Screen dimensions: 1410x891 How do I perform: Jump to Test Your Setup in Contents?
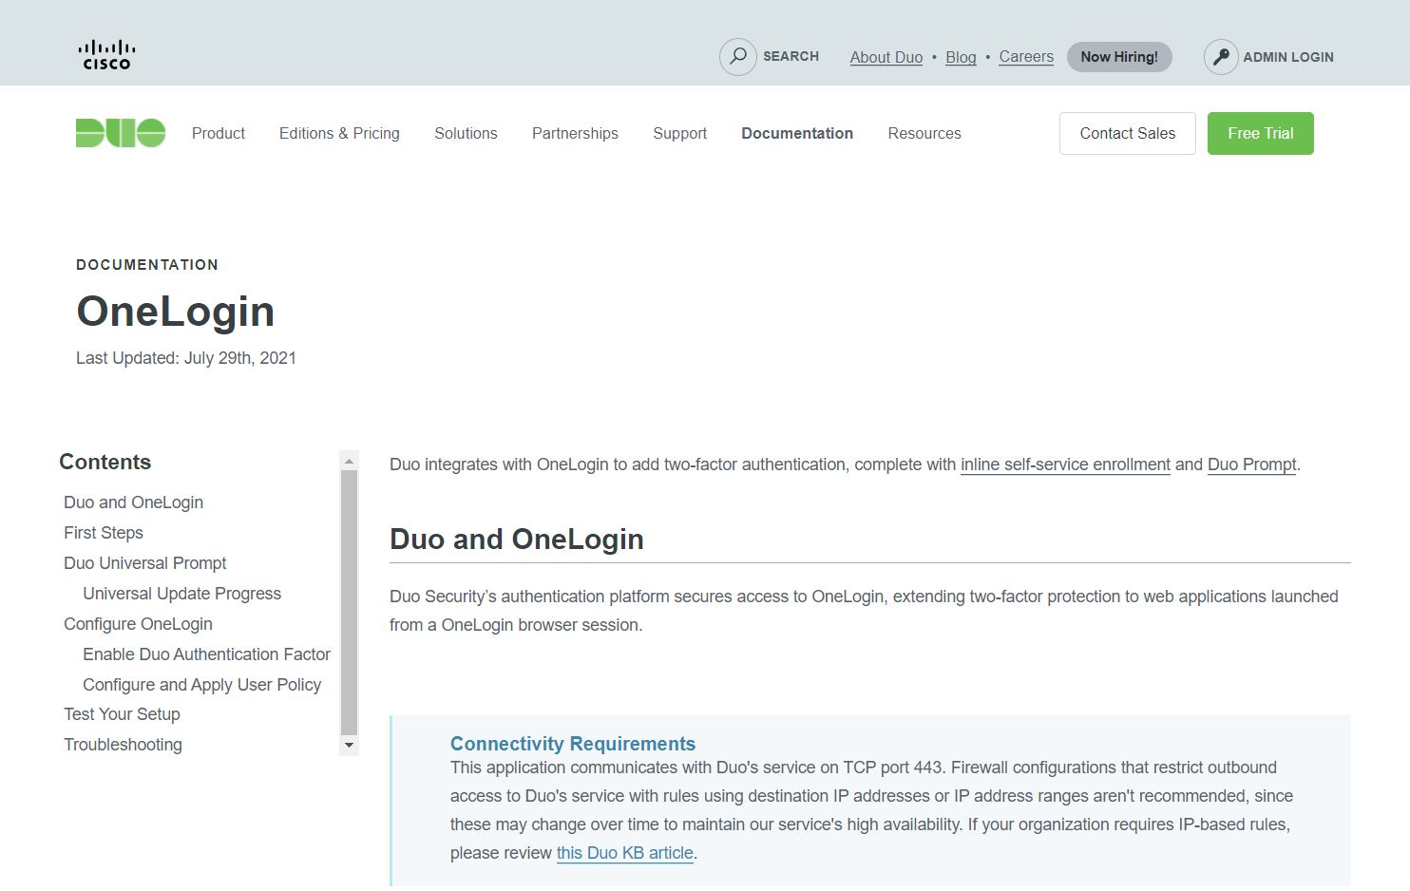[x=122, y=714]
